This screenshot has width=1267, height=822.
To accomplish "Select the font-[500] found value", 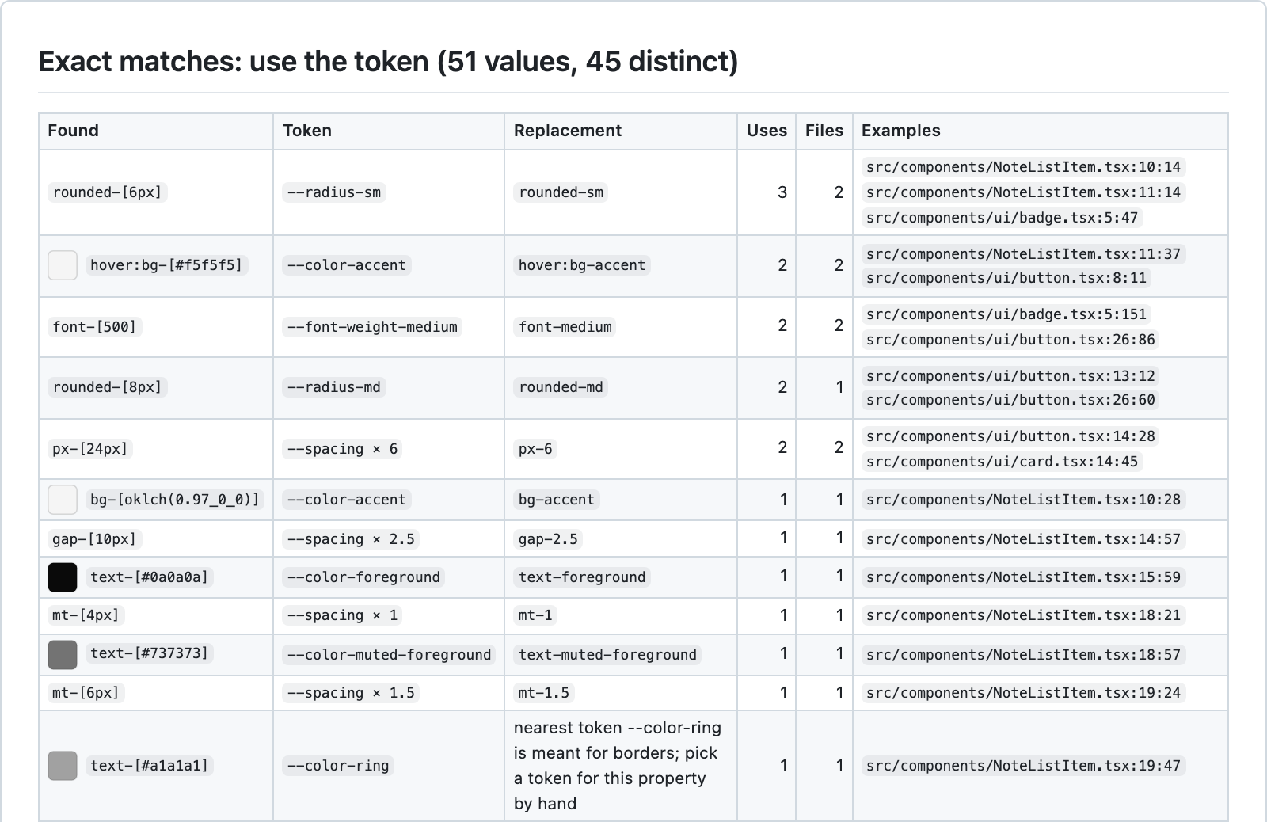I will [x=94, y=327].
